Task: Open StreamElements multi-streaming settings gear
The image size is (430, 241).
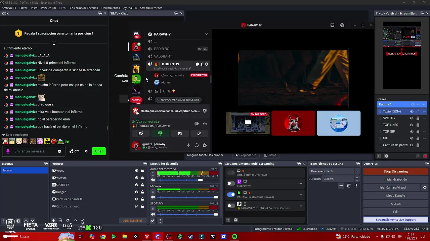Action: click(236, 220)
